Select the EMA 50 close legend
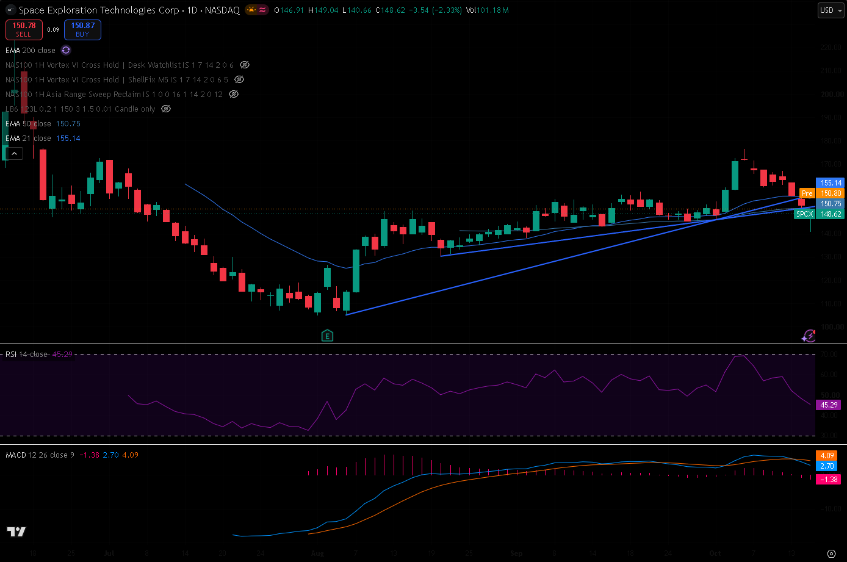Screen dimensions: 847x562 29,123
